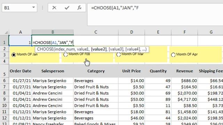Click the $18.00 unit price cell
Image resolution: width=223 pixels, height=125 pixels.
click(132, 112)
